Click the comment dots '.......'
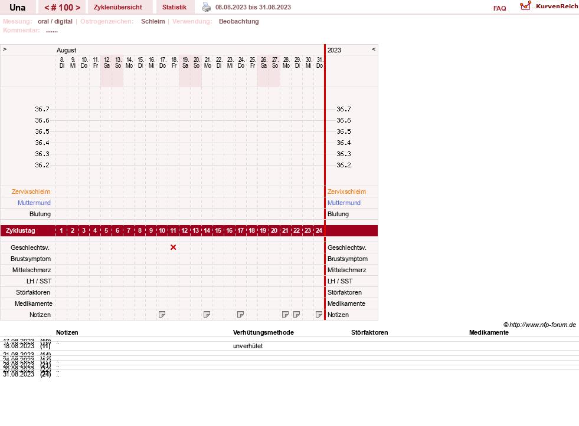This screenshot has height=426, width=579. tap(52, 31)
